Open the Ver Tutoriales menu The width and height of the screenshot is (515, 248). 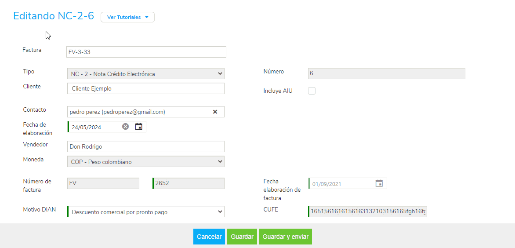pyautogui.click(x=127, y=17)
